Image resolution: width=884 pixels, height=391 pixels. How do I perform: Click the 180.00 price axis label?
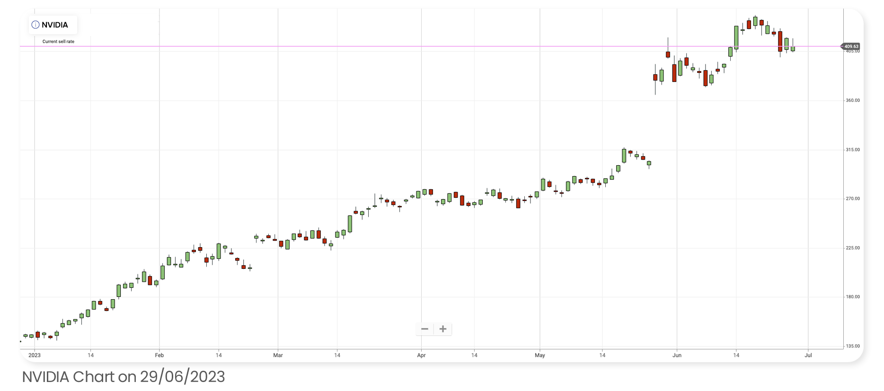pos(853,297)
